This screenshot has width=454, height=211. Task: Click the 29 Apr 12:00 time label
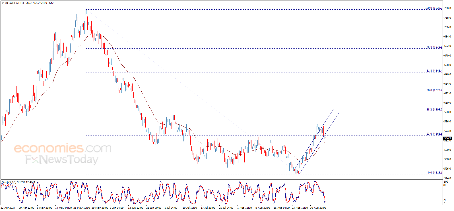[26, 208]
